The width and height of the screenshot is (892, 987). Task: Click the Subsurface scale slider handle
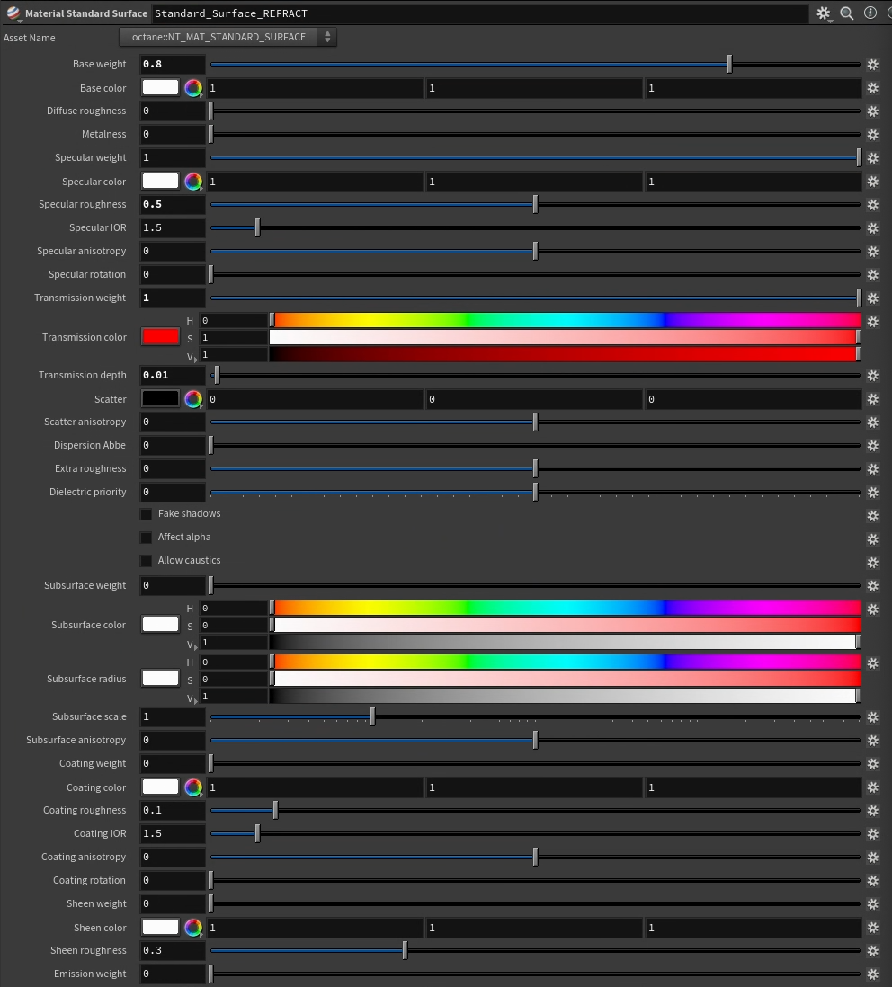pos(372,716)
